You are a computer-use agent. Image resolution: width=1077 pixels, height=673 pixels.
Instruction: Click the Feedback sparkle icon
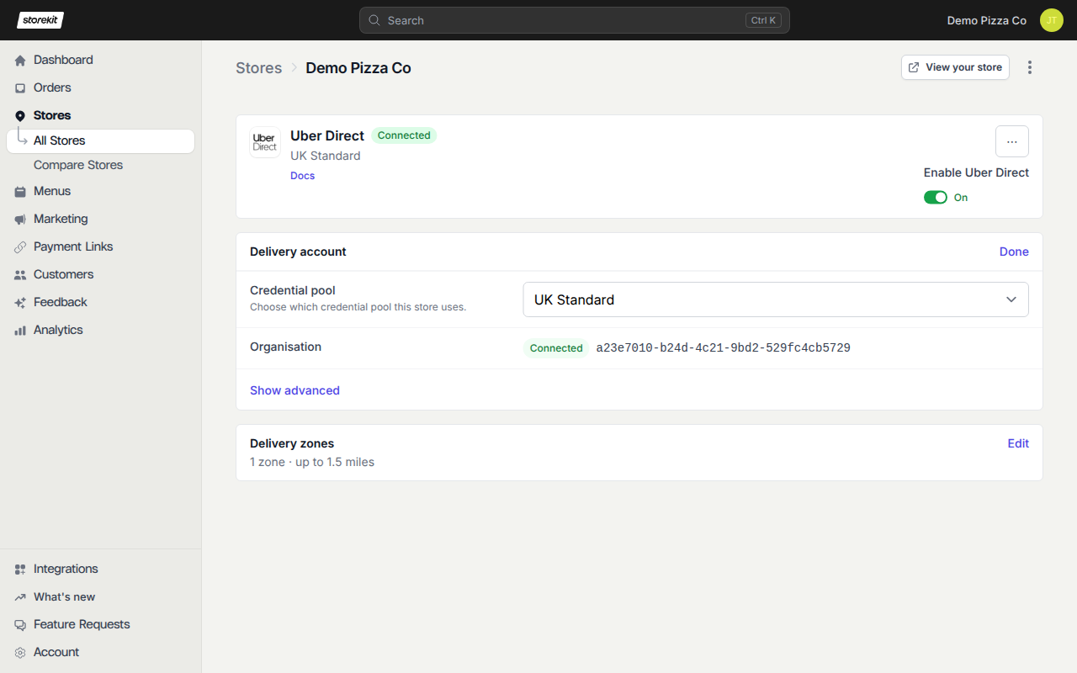(x=20, y=303)
